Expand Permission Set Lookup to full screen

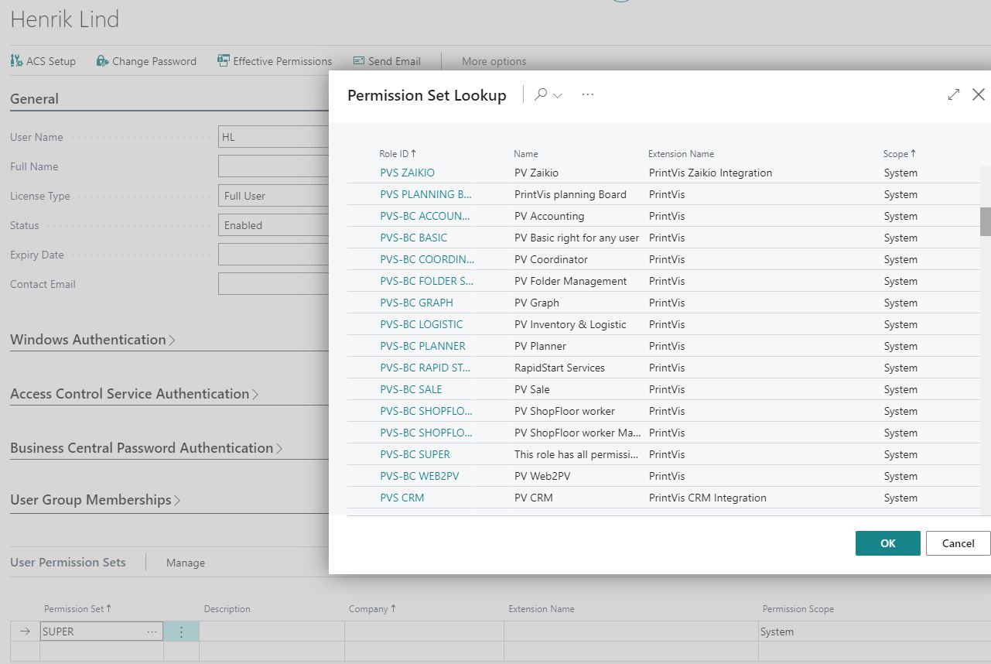coord(954,94)
